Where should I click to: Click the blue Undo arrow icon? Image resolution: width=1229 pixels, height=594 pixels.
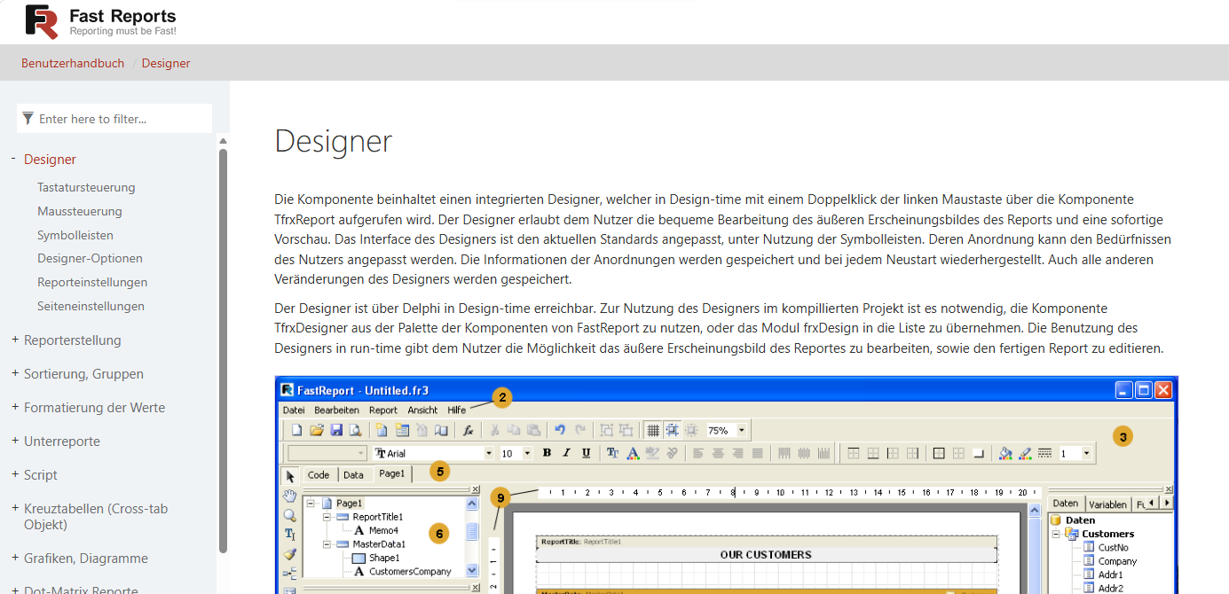coord(560,430)
